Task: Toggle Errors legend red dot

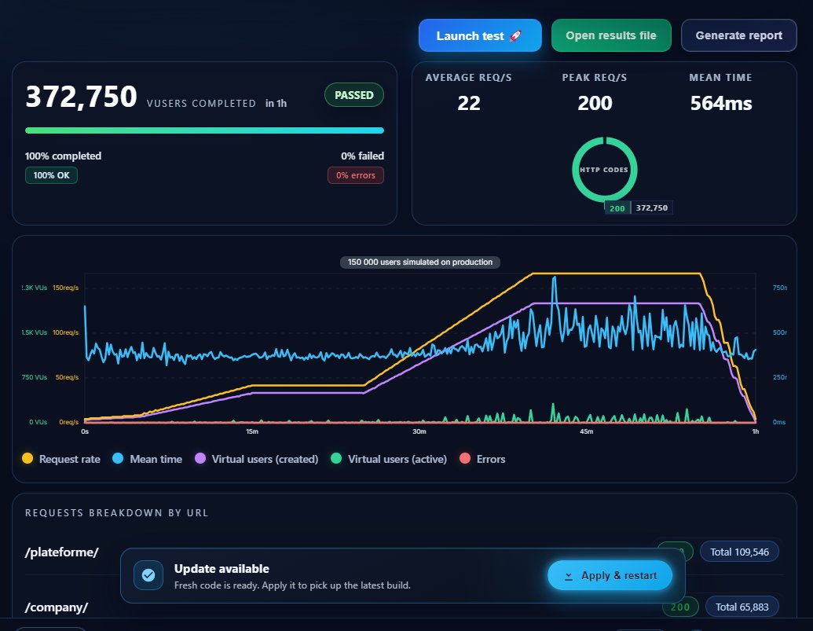Action: (x=465, y=458)
